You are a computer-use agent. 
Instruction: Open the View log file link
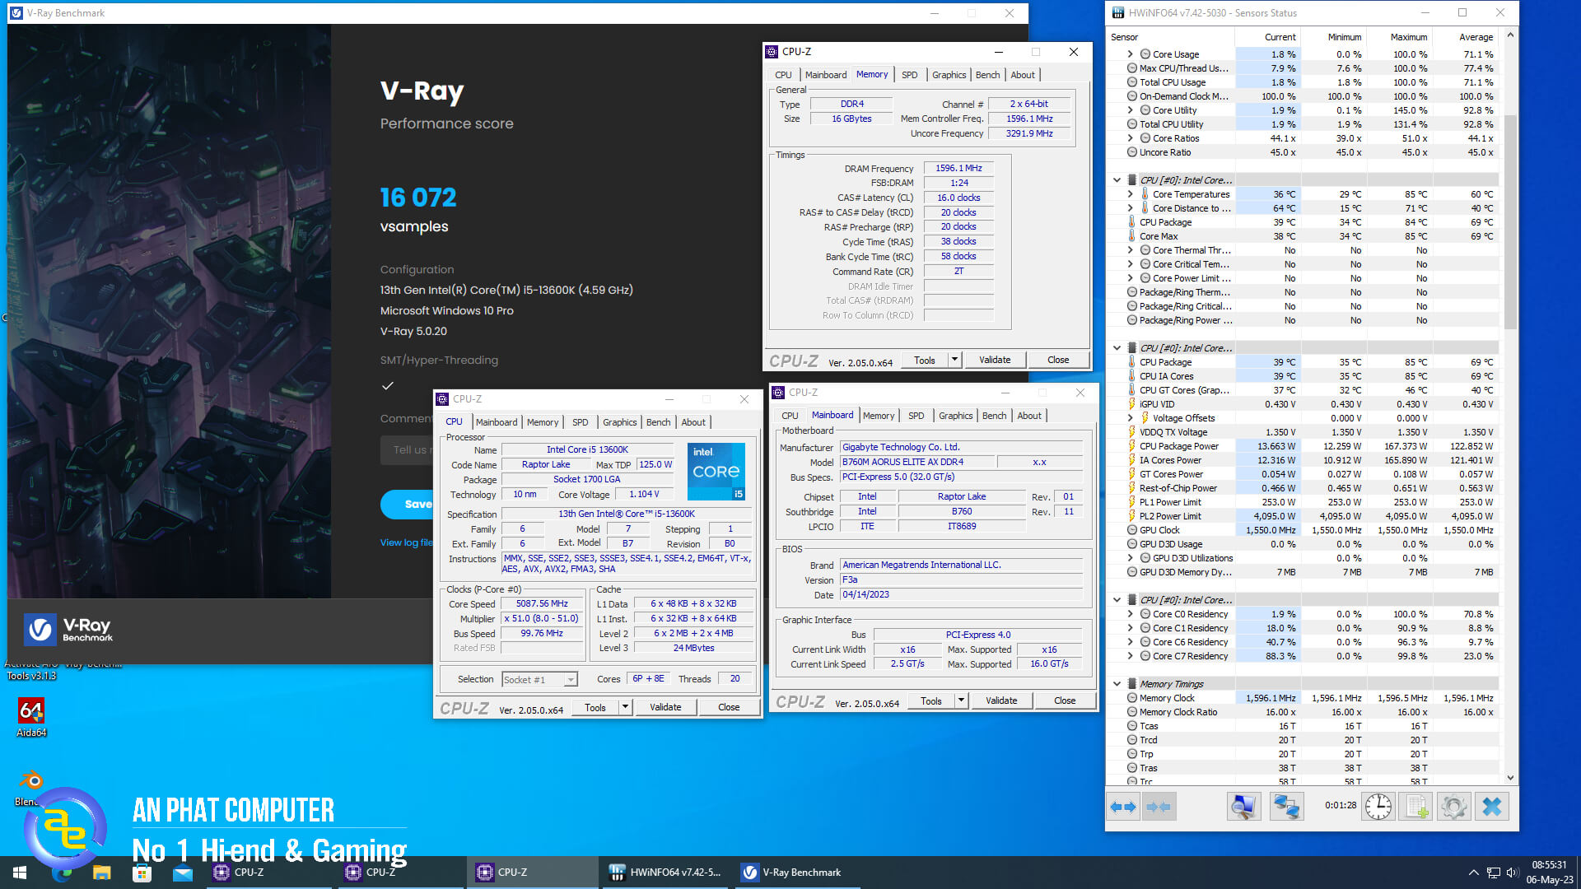[x=406, y=542]
